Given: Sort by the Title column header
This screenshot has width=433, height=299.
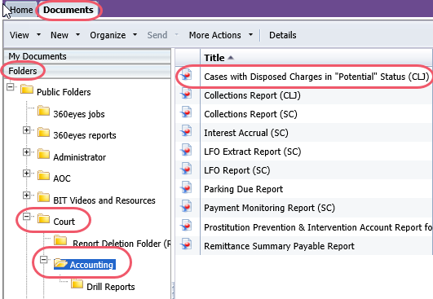Looking at the screenshot, I should coord(316,58).
